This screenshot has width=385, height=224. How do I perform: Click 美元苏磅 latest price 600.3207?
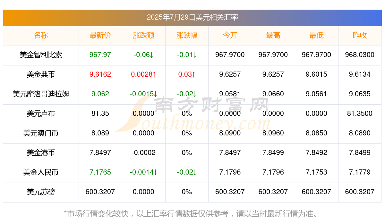(100, 192)
